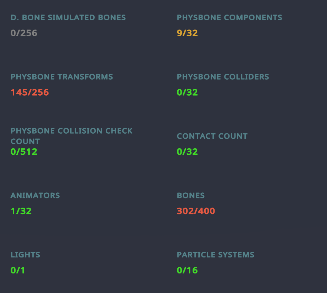
Task: Select the 0/32 colliders value
Action: tap(187, 92)
